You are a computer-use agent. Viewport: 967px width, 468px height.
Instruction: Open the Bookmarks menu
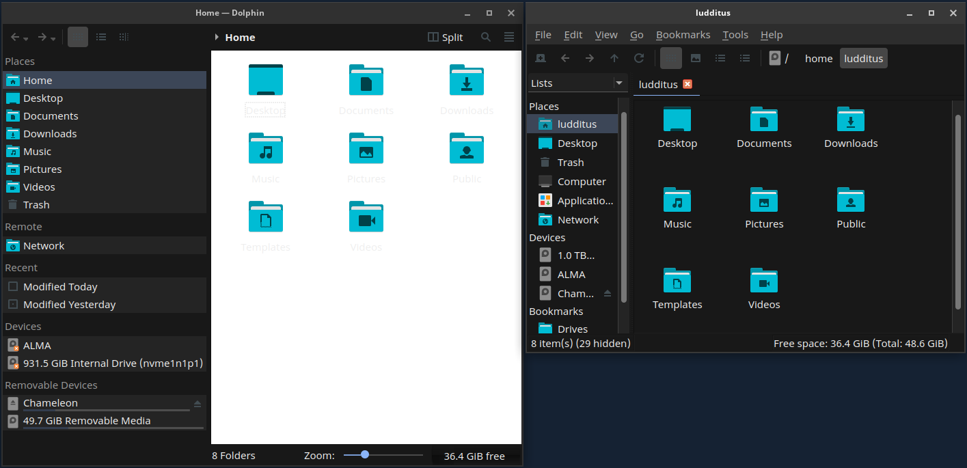tap(683, 35)
